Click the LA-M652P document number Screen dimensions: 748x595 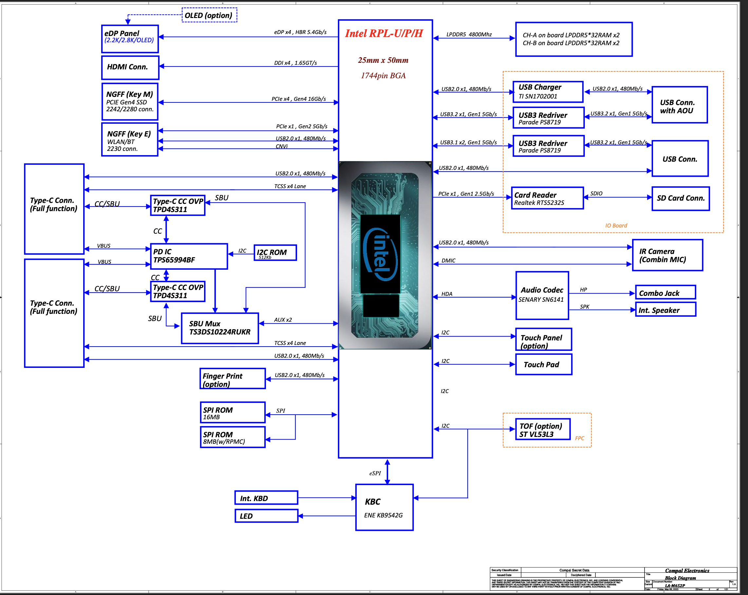tap(675, 586)
